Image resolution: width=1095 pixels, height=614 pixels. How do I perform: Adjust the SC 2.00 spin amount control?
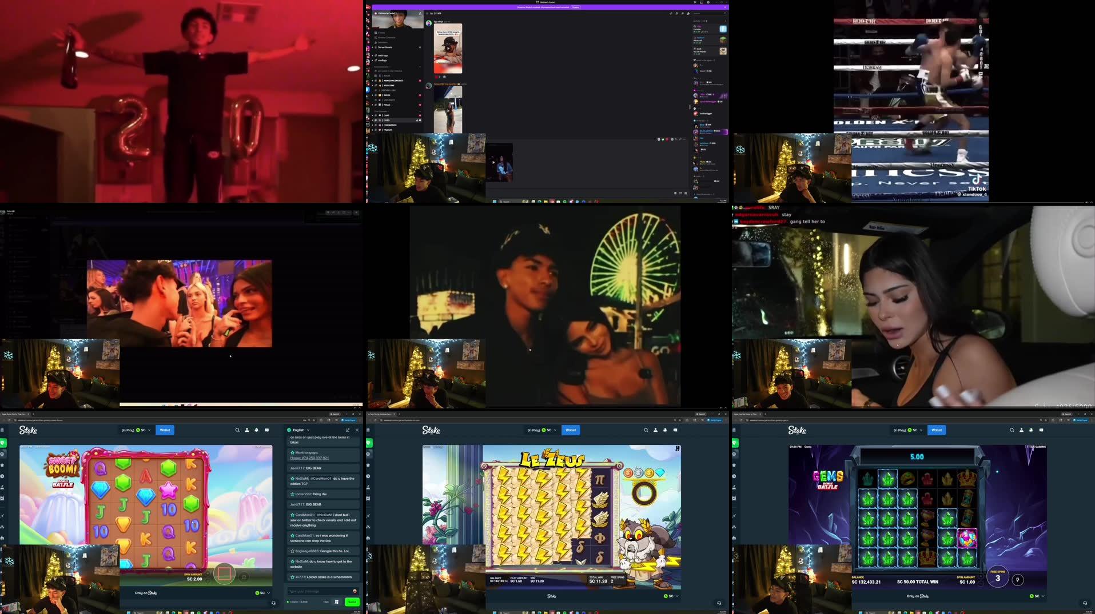point(194,577)
